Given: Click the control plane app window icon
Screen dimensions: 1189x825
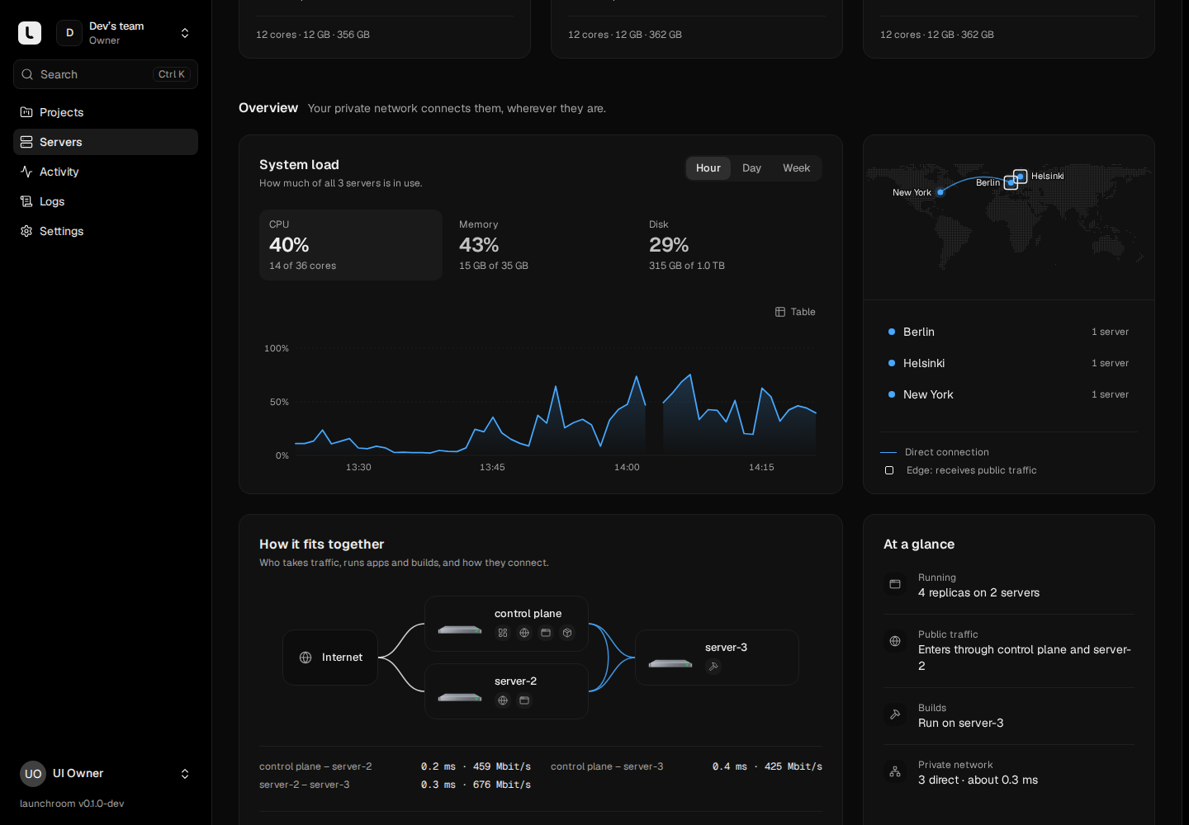Looking at the screenshot, I should click(546, 633).
